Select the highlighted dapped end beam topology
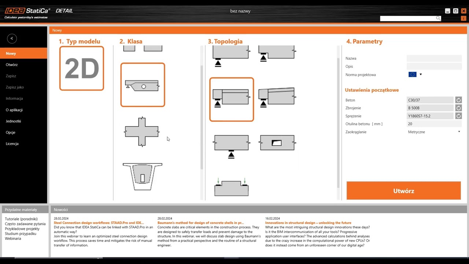This screenshot has height=264, width=469. coord(232,99)
